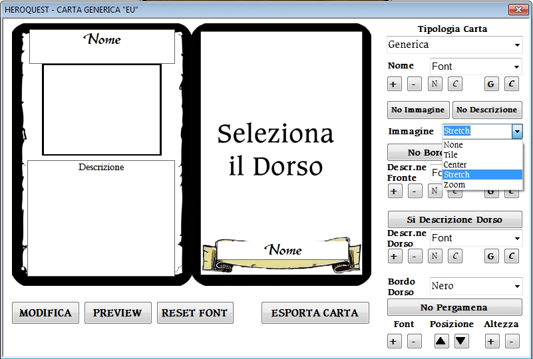Click the ESPORTA CARTA button
533x359 pixels.
pos(315,313)
